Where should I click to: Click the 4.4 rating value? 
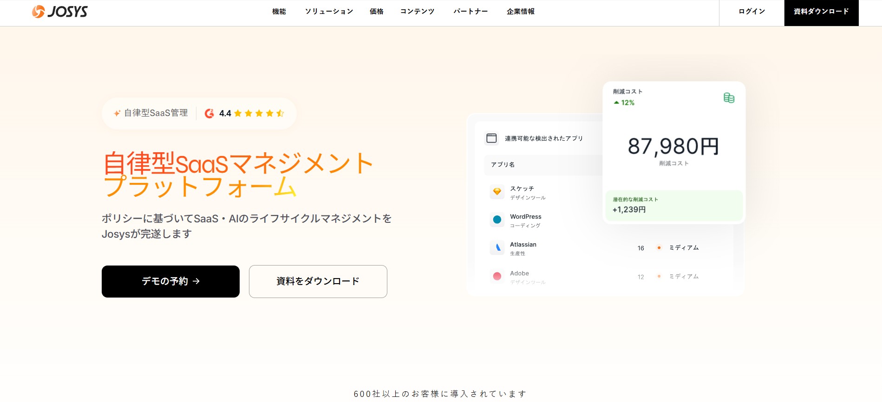[x=225, y=113]
